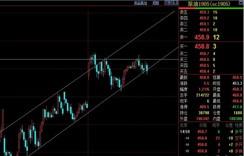
Task: Click the red portion of the buy/sell ratio bar
Action: pos(187,8)
